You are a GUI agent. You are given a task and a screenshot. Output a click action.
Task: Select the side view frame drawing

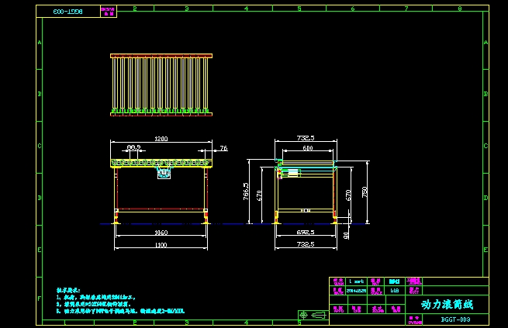pos(306,191)
